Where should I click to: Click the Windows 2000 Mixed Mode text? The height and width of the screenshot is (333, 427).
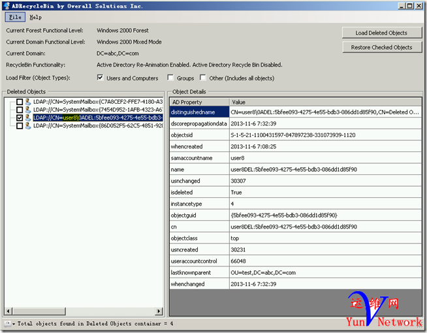(x=129, y=42)
